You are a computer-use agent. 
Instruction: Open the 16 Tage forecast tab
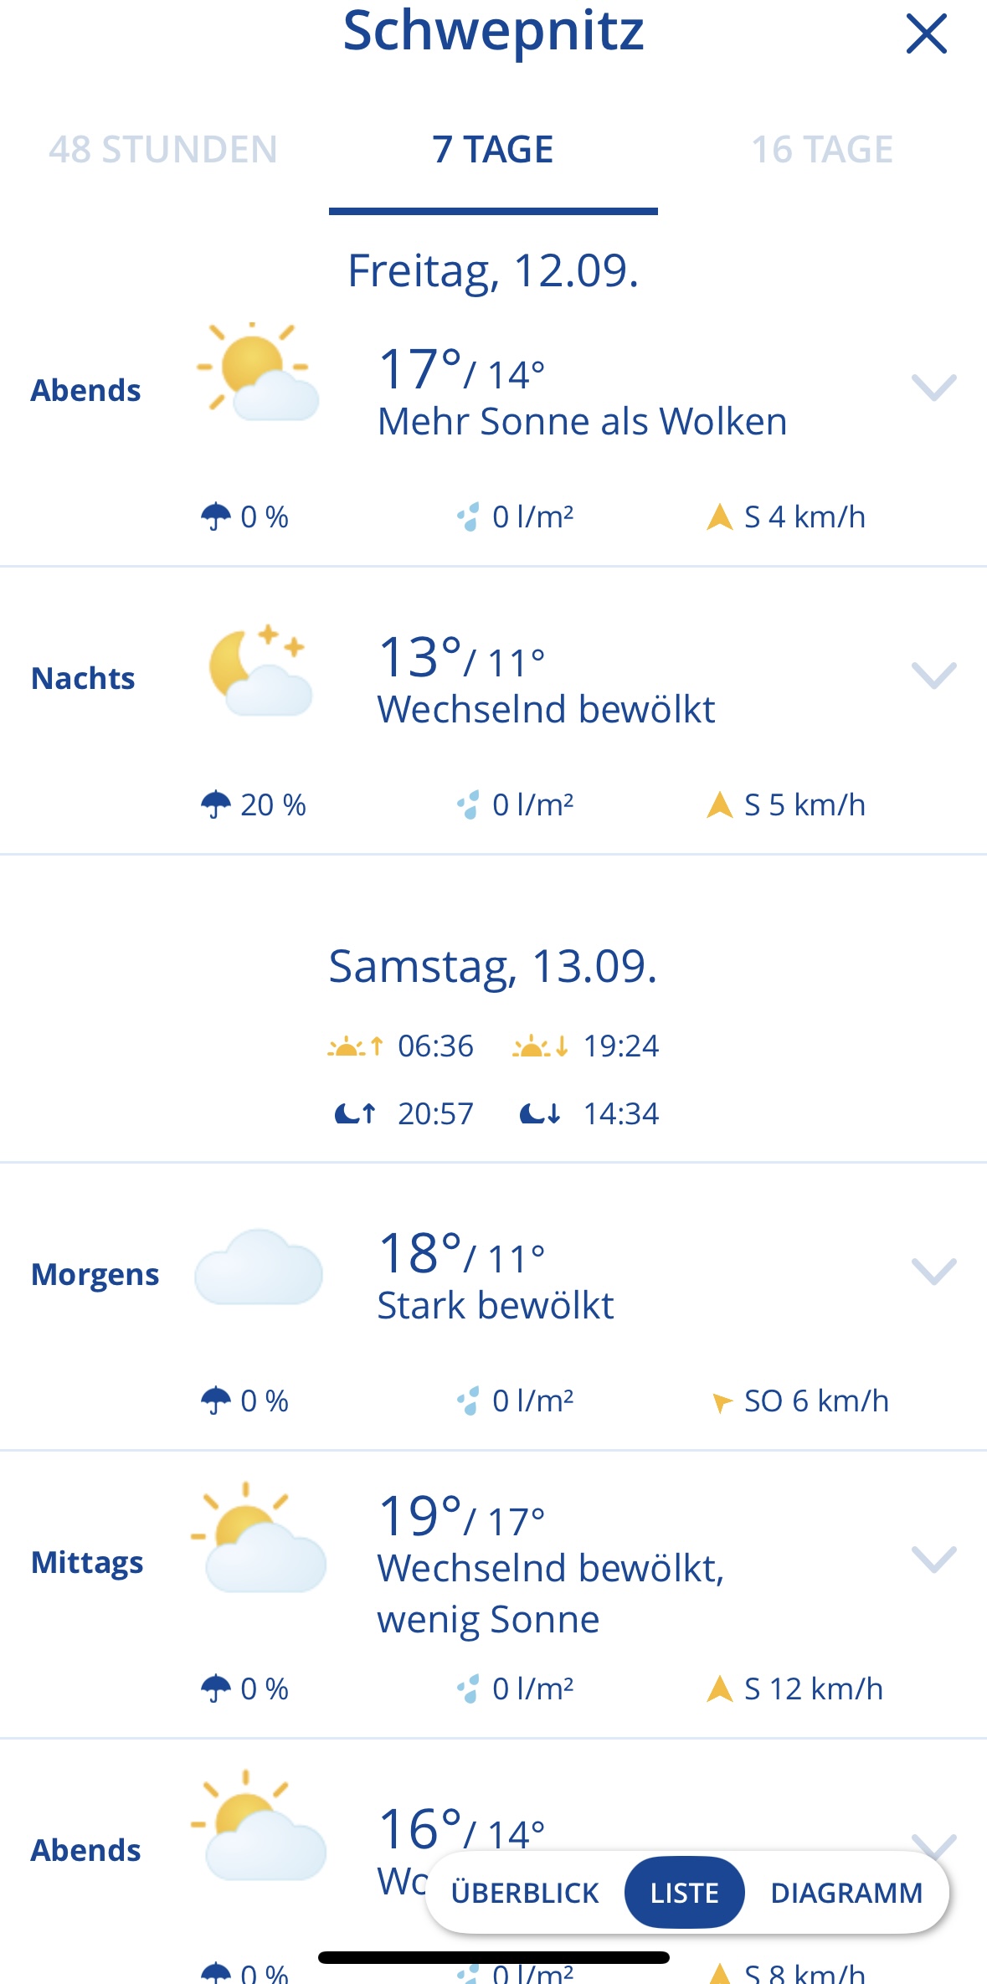pyautogui.click(x=821, y=150)
